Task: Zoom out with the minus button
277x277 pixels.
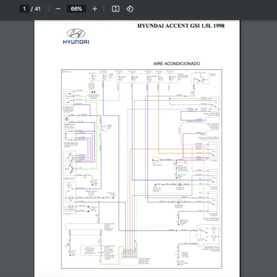Action: coord(58,9)
